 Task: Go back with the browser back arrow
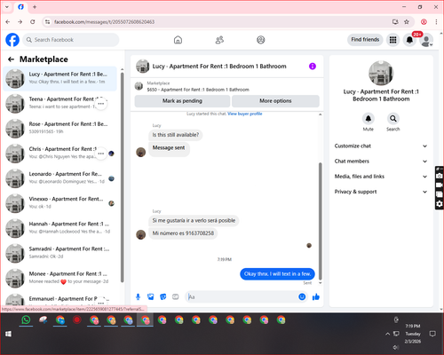(8, 22)
